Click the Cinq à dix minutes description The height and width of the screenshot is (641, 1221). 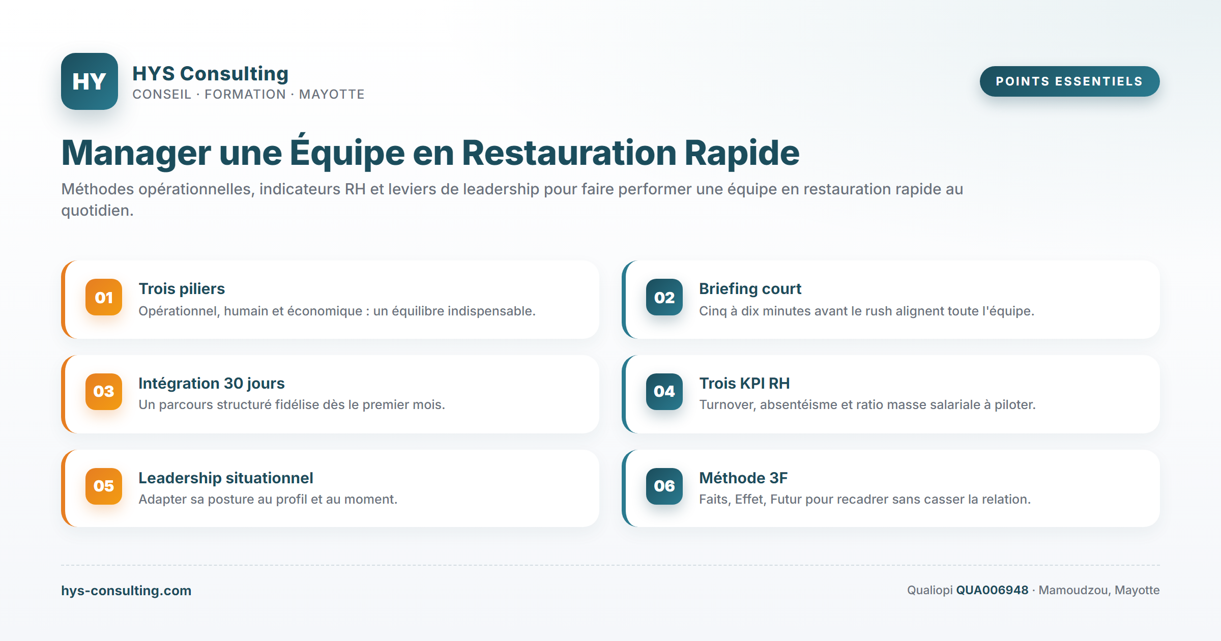coord(866,311)
